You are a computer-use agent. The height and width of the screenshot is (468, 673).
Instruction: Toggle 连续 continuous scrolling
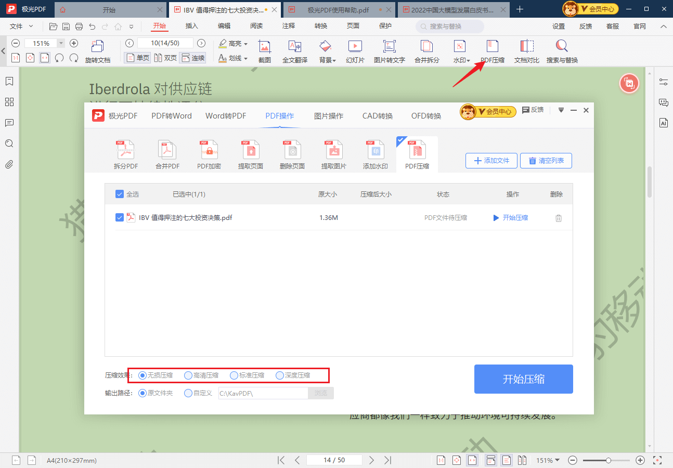[x=193, y=58]
